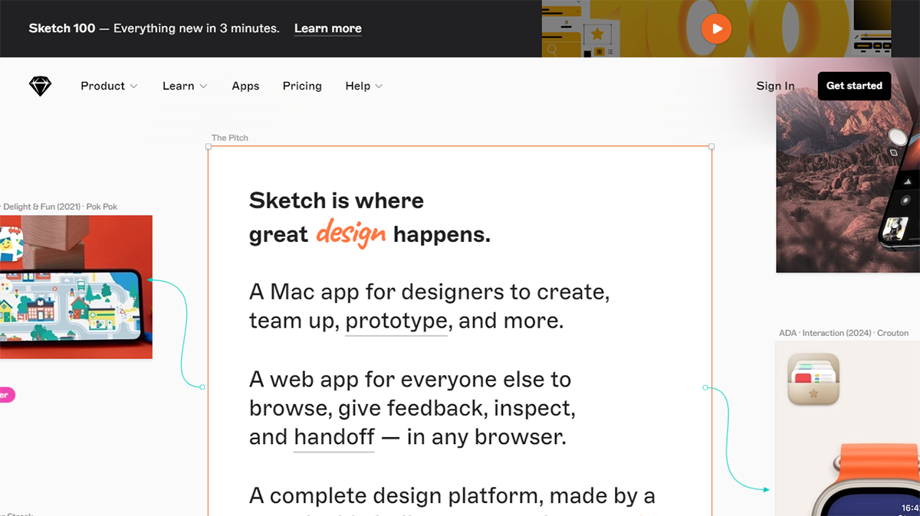
Task: Click the Sketch diamond logo
Action: tap(40, 86)
